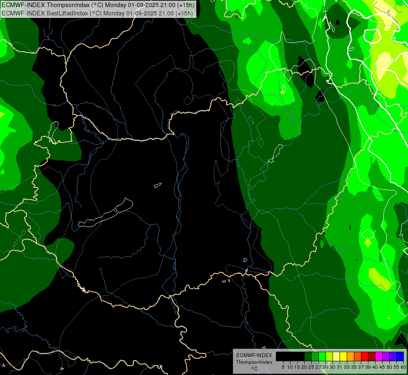The height and width of the screenshot is (375, 408).
Task: Click the legend tick value '10'
Action: [290, 367]
